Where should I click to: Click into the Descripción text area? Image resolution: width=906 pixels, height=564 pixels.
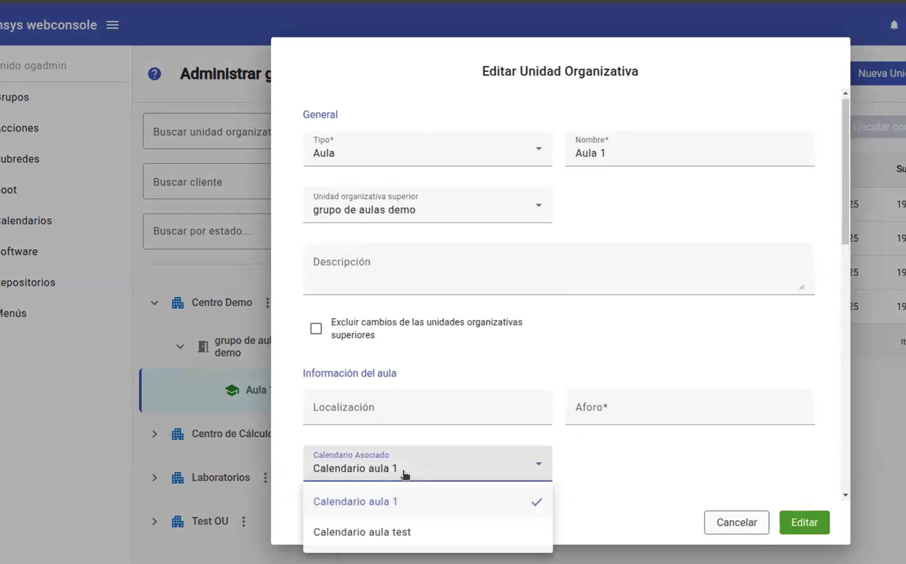(x=559, y=269)
